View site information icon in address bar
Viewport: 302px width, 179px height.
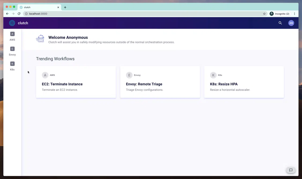tap(26, 14)
